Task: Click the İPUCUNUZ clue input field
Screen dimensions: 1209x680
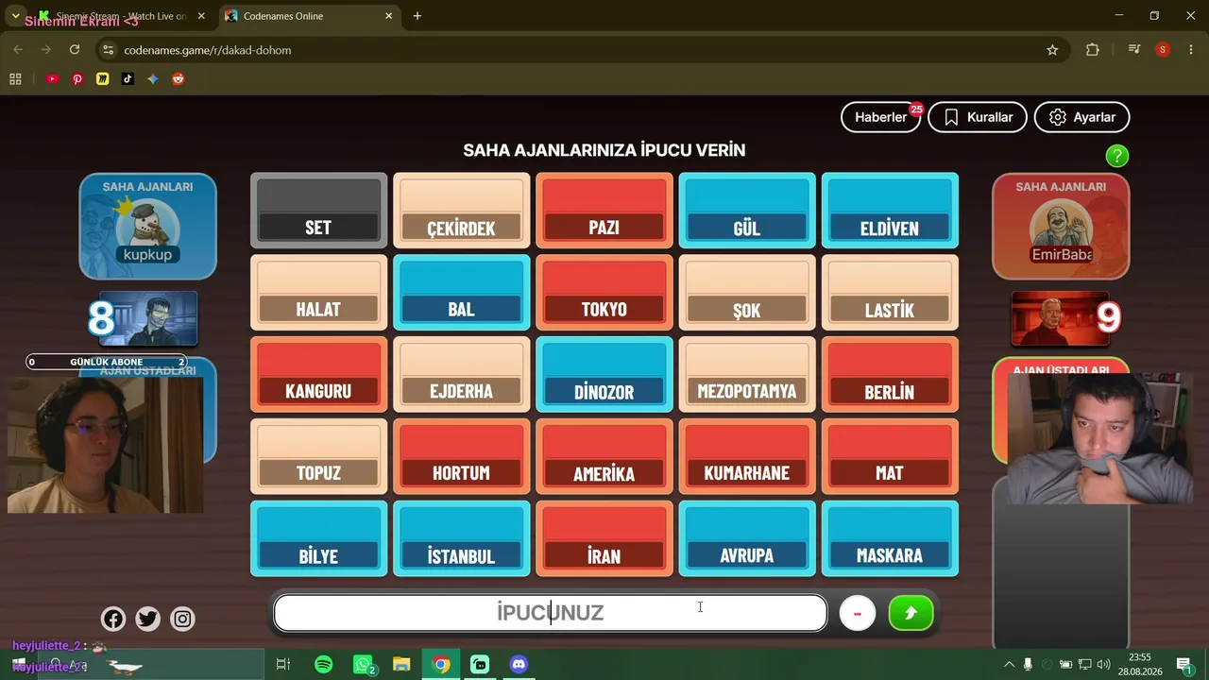Action: 551,613
